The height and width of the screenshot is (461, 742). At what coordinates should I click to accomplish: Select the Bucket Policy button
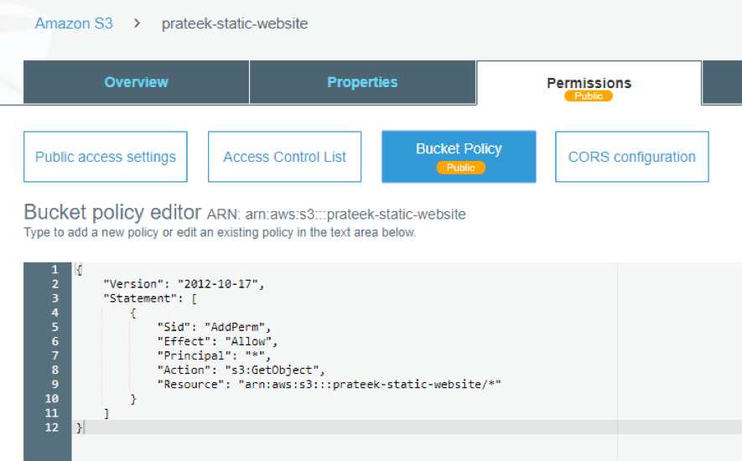(x=459, y=149)
